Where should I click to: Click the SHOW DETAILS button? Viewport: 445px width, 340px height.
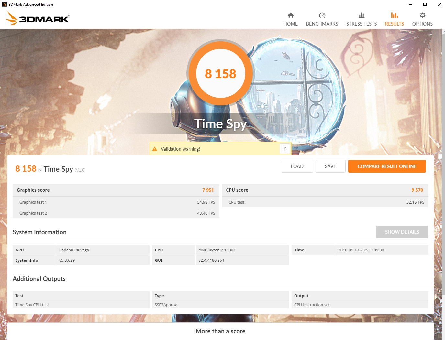coord(402,232)
